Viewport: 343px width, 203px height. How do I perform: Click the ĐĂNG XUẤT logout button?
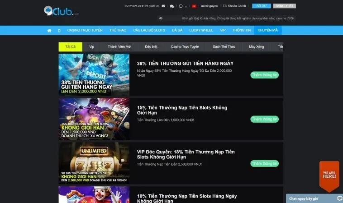(284, 6)
